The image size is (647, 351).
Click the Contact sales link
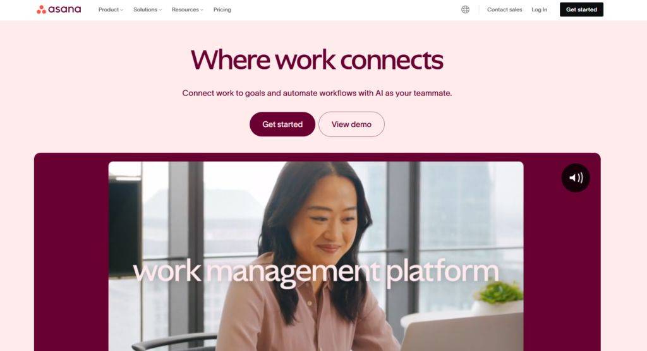coord(504,9)
